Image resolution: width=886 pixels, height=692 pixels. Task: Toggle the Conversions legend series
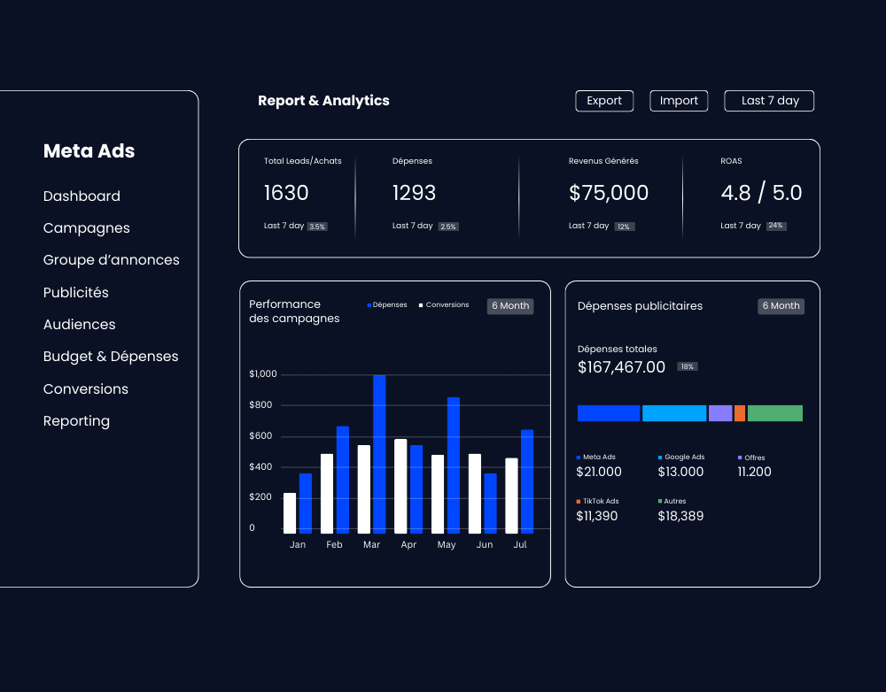click(x=444, y=305)
